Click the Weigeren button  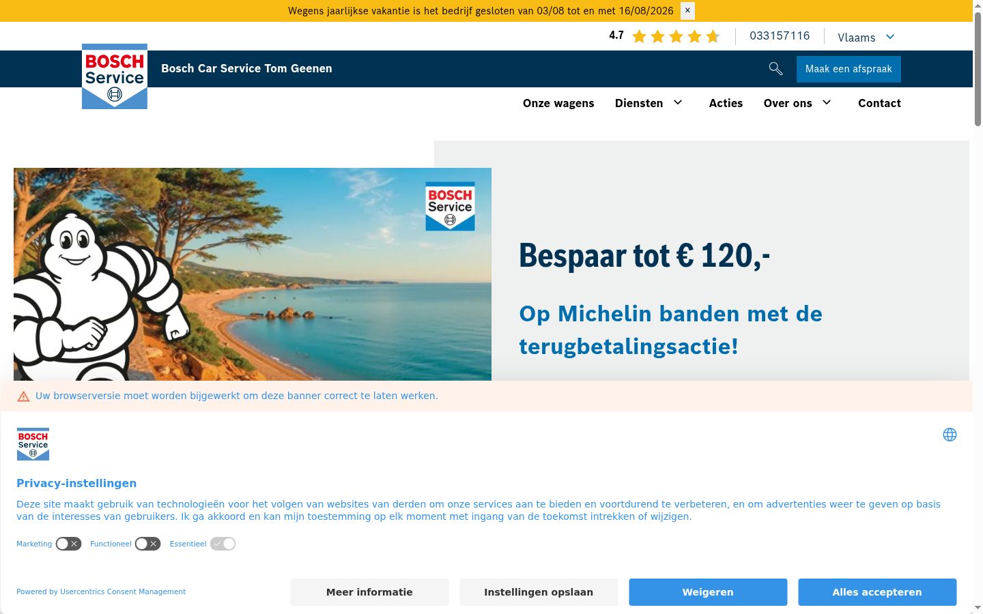click(x=708, y=592)
